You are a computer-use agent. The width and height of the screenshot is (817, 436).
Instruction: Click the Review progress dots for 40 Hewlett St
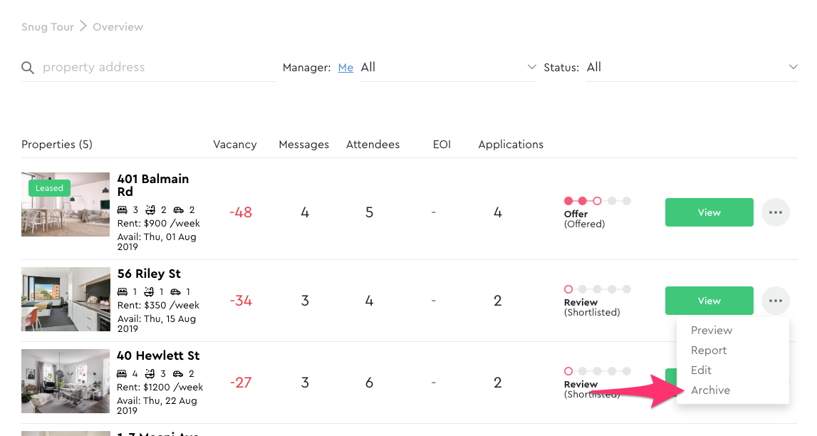click(597, 371)
